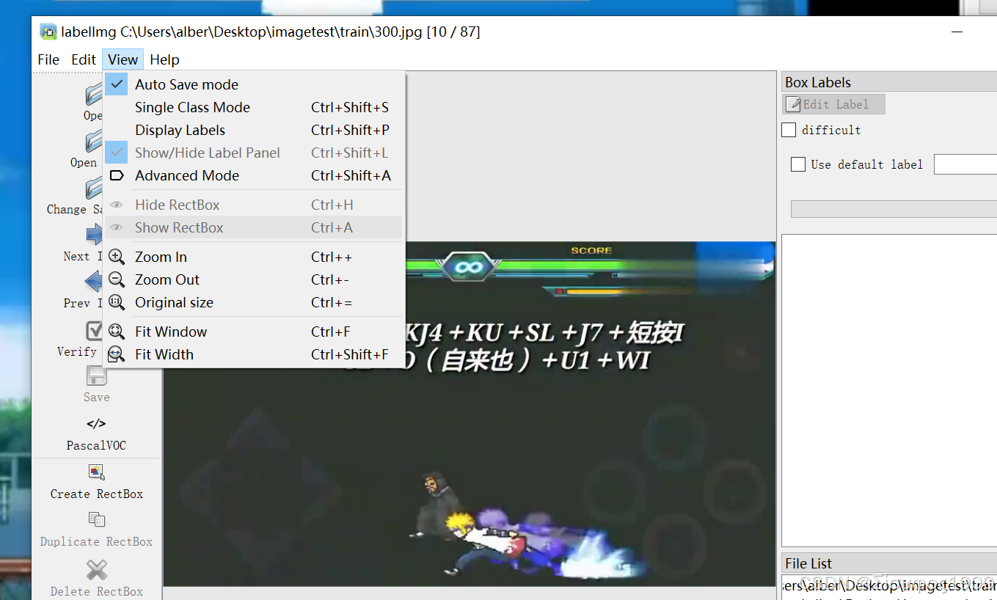The image size is (997, 600).
Task: Toggle Display Labels option
Action: click(254, 130)
